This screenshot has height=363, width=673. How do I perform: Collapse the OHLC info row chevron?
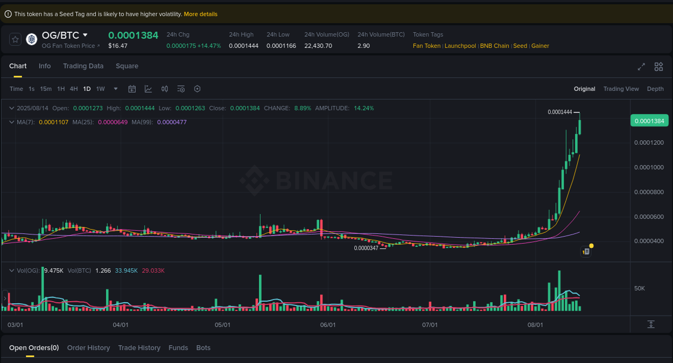pos(11,108)
